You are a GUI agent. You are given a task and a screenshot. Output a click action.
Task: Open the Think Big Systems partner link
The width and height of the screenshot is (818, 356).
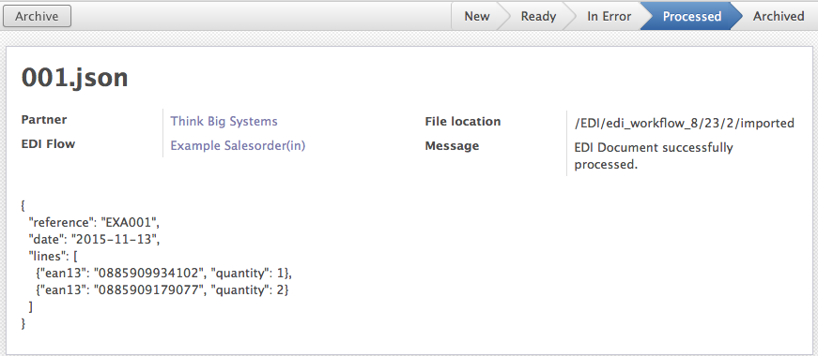tap(224, 121)
